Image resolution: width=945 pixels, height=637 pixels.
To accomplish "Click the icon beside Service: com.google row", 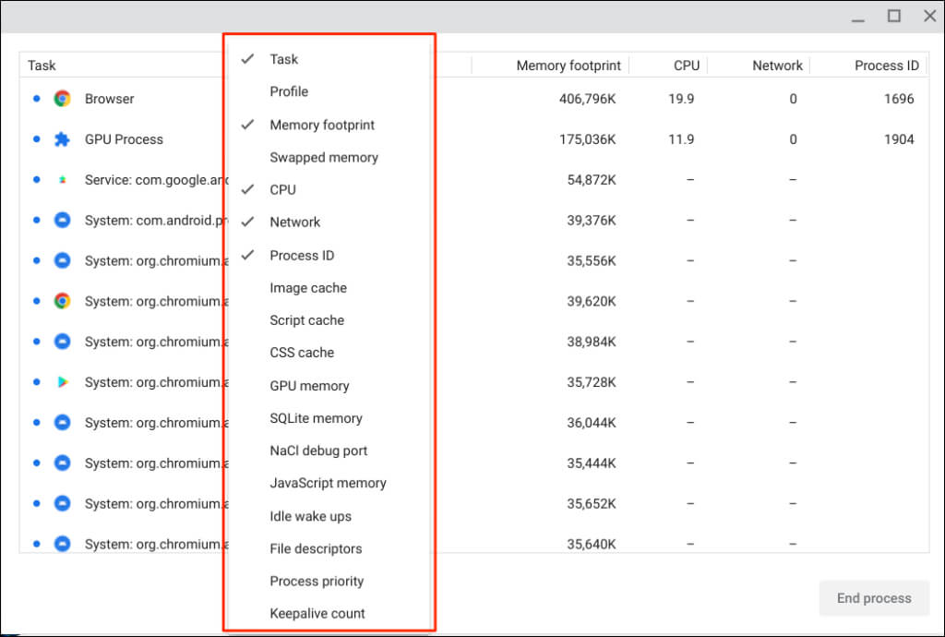I will coord(62,180).
